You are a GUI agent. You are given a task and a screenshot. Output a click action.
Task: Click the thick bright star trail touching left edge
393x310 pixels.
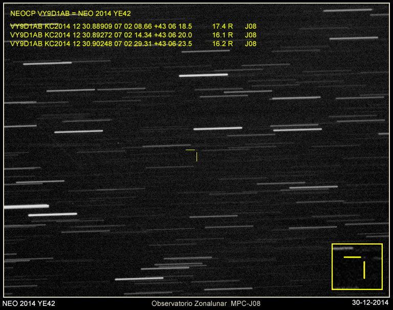[26, 206]
